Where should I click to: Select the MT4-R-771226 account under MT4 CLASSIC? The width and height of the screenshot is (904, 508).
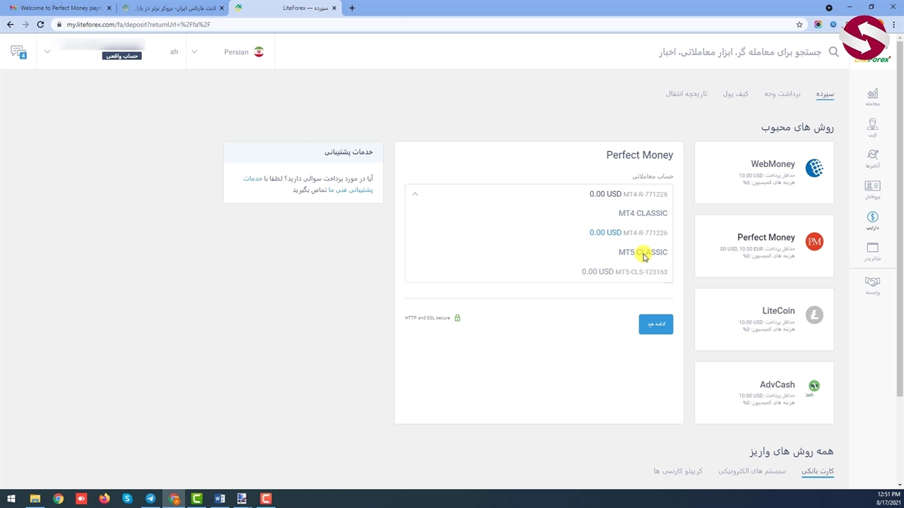tap(628, 233)
